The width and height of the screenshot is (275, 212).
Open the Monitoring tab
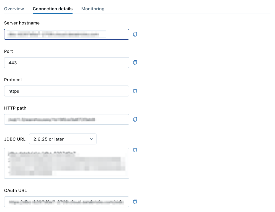[x=93, y=9]
